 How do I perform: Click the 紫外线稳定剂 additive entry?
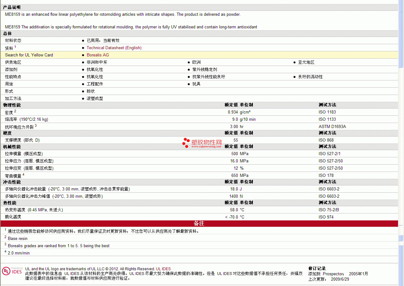point(205,70)
